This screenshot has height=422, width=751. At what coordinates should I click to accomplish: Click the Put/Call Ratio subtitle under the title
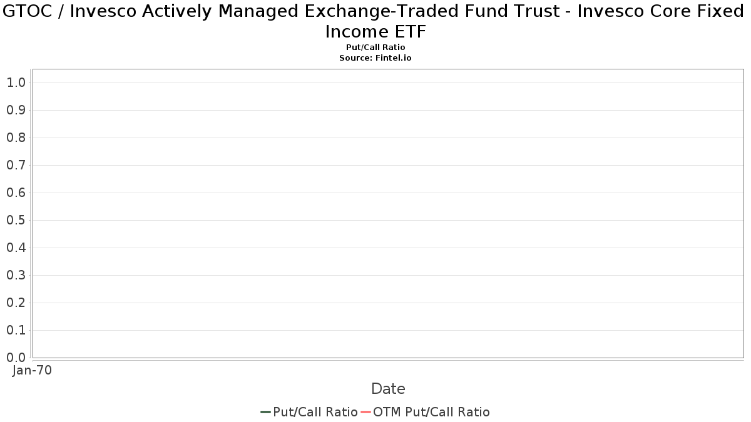(x=375, y=48)
